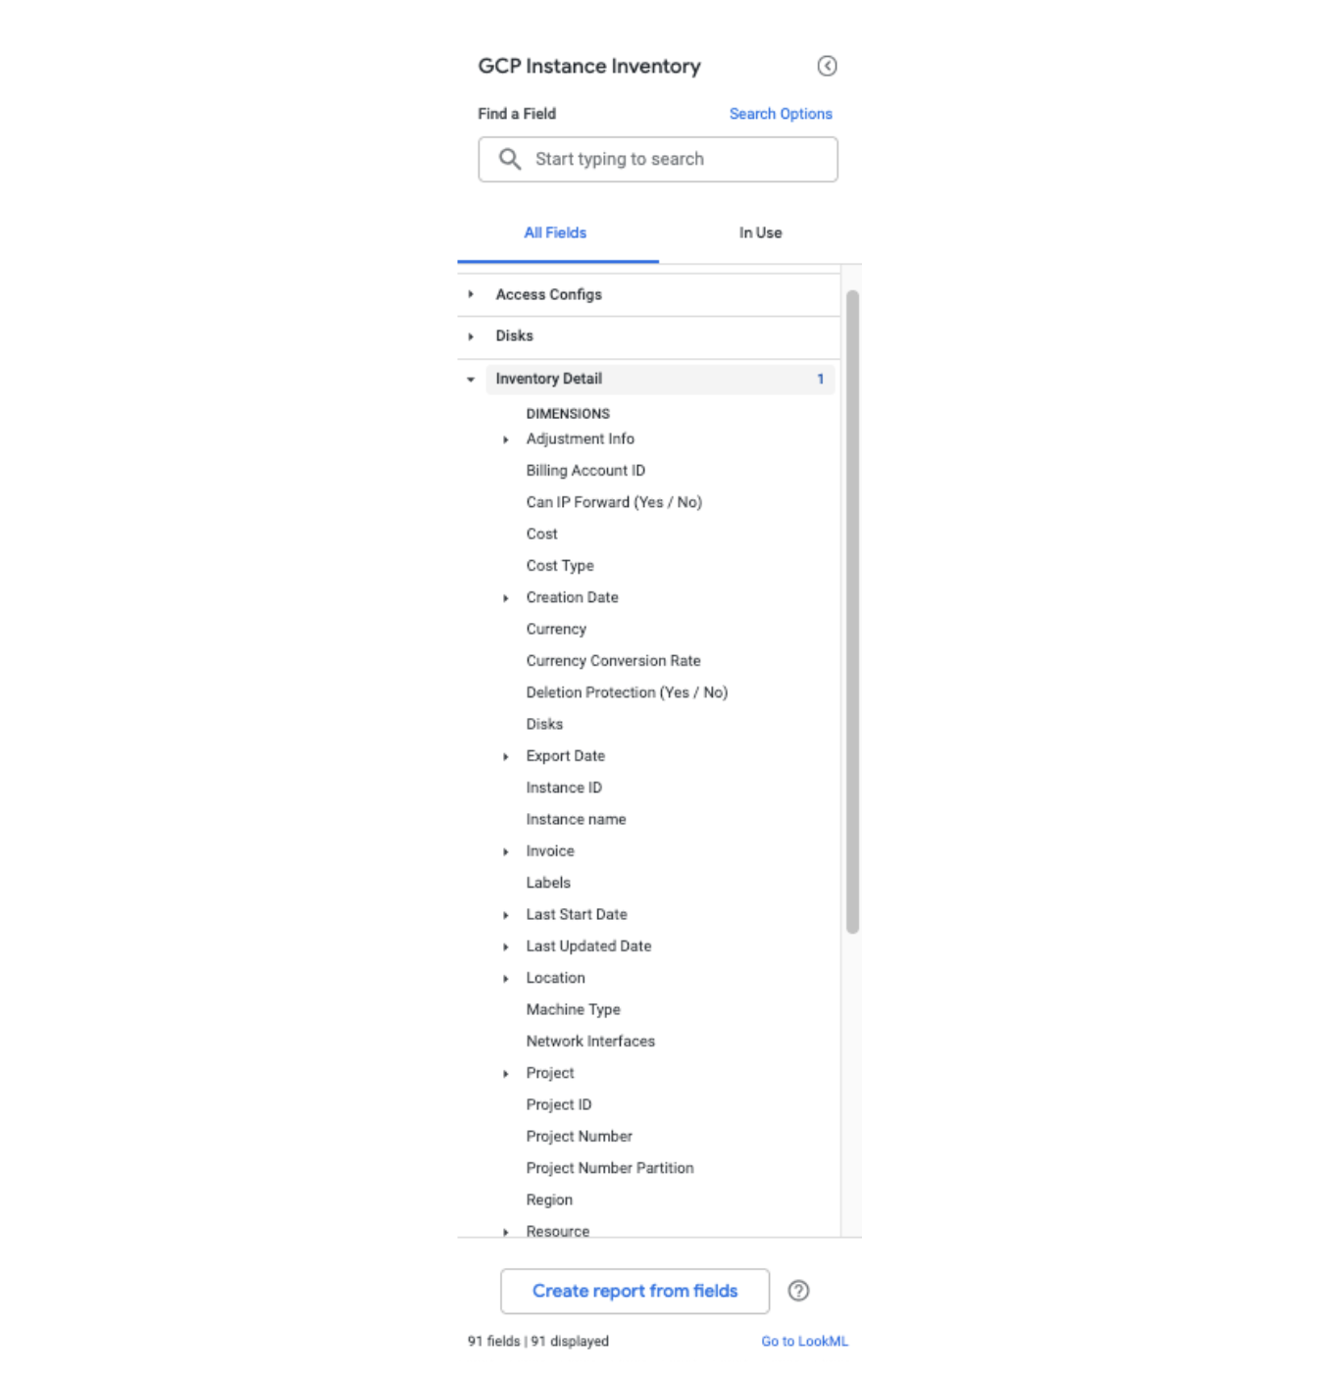The height and width of the screenshot is (1379, 1320).
Task: Open help for creating report
Action: pyautogui.click(x=798, y=1291)
